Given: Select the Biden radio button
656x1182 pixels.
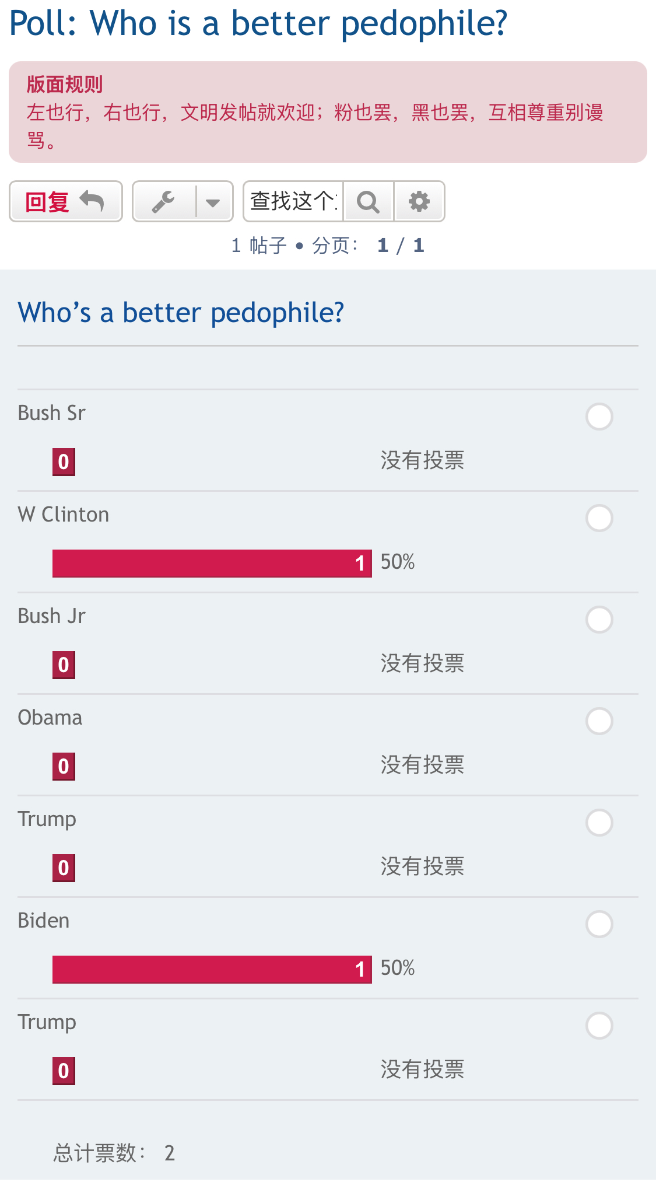Looking at the screenshot, I should (x=599, y=924).
